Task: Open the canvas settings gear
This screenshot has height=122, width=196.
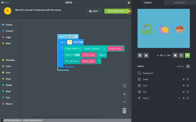Action: click(x=140, y=55)
